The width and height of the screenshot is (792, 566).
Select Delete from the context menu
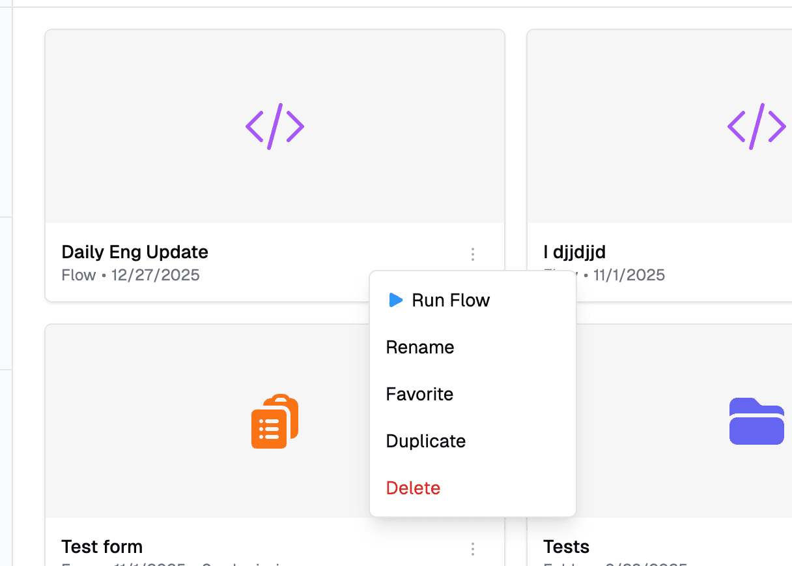[413, 487]
